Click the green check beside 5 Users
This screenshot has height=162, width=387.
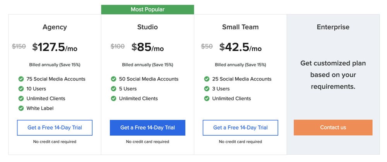point(114,89)
